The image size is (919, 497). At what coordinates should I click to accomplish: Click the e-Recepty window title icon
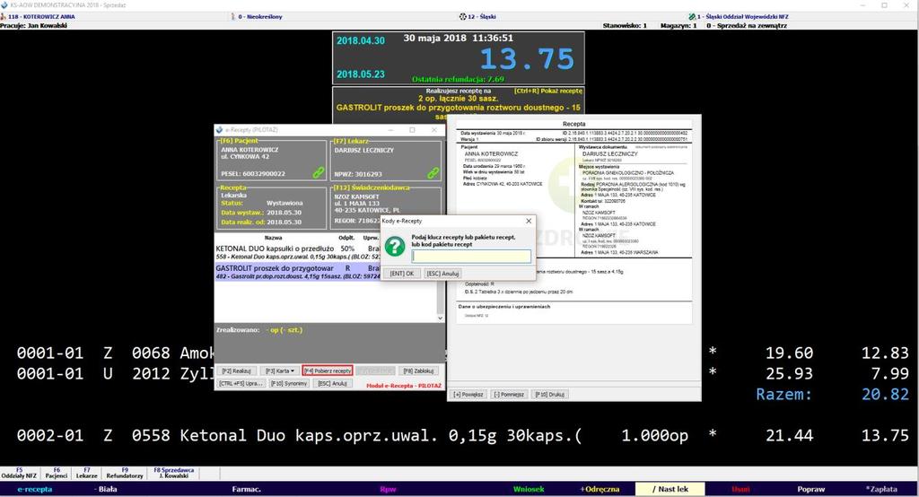(x=219, y=129)
